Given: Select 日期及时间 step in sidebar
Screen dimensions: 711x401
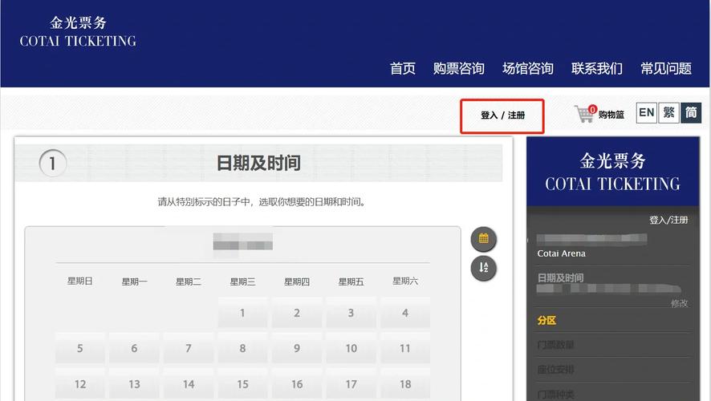Looking at the screenshot, I should (560, 277).
